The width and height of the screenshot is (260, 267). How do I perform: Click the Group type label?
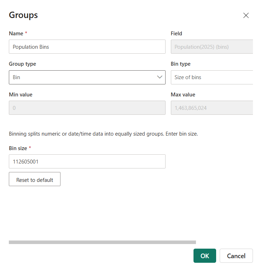22,64
